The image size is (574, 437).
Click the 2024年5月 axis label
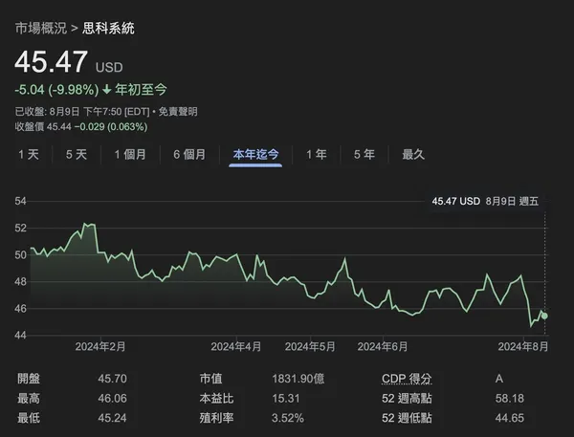click(x=310, y=346)
